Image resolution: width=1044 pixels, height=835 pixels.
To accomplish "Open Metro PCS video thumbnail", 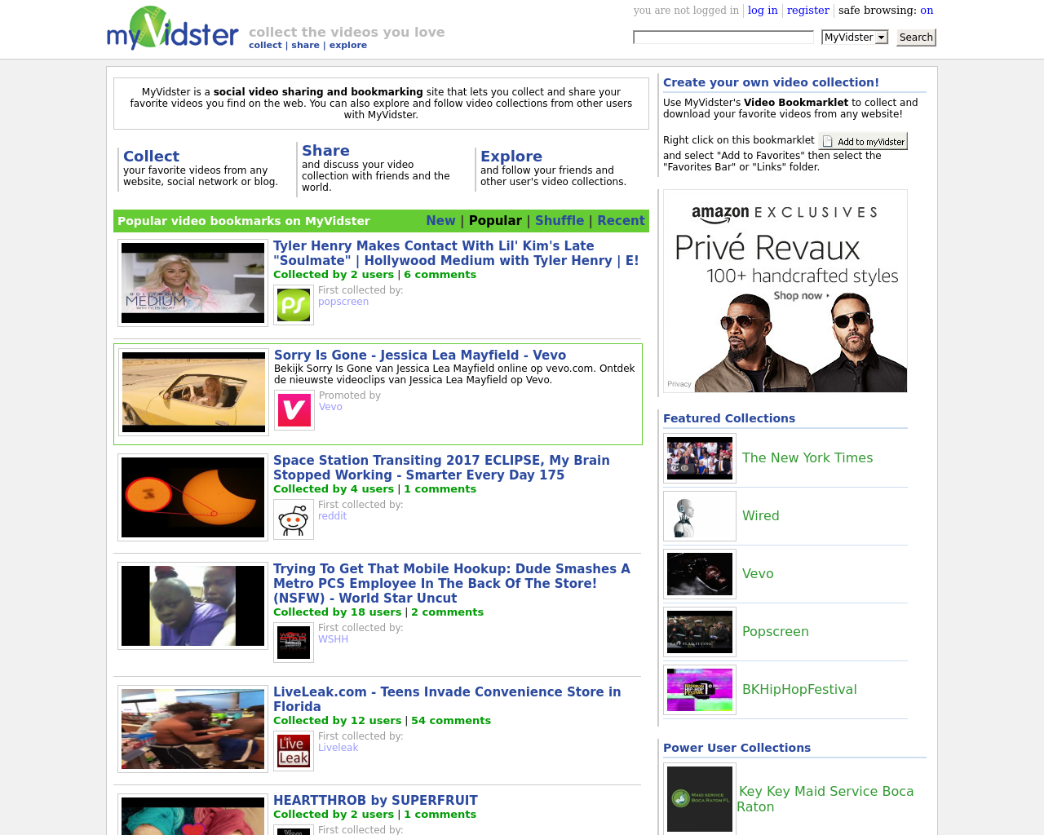I will coord(192,606).
